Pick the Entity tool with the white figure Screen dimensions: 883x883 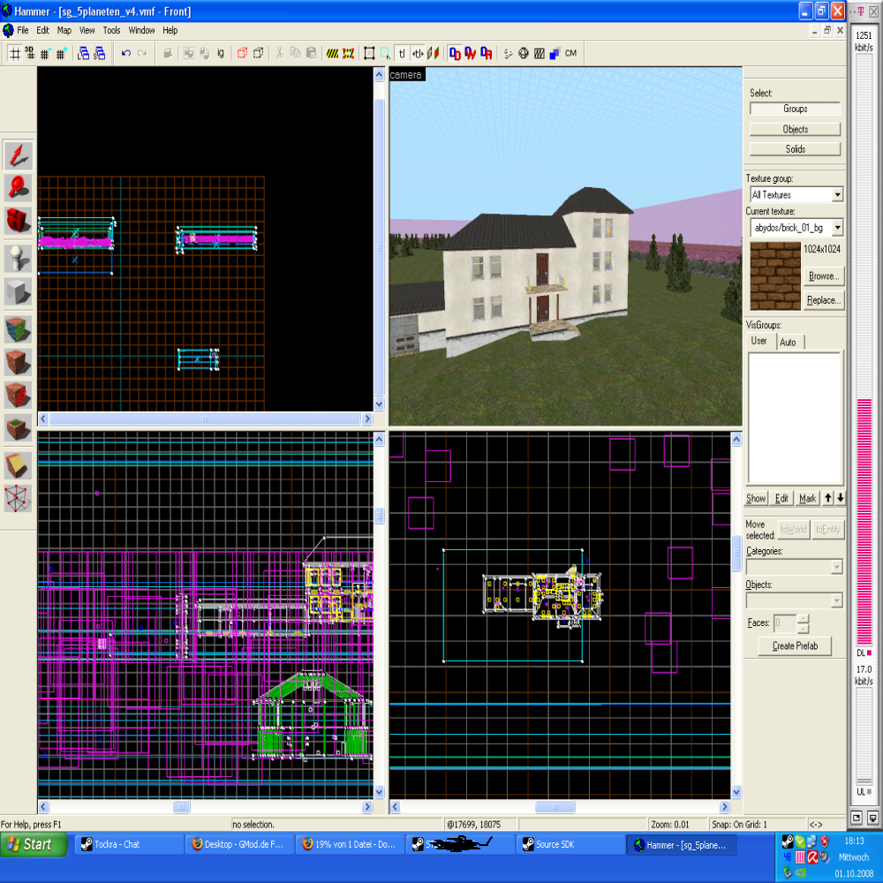click(x=19, y=258)
